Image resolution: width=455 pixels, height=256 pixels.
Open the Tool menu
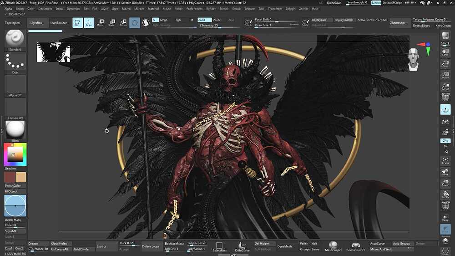point(261,9)
